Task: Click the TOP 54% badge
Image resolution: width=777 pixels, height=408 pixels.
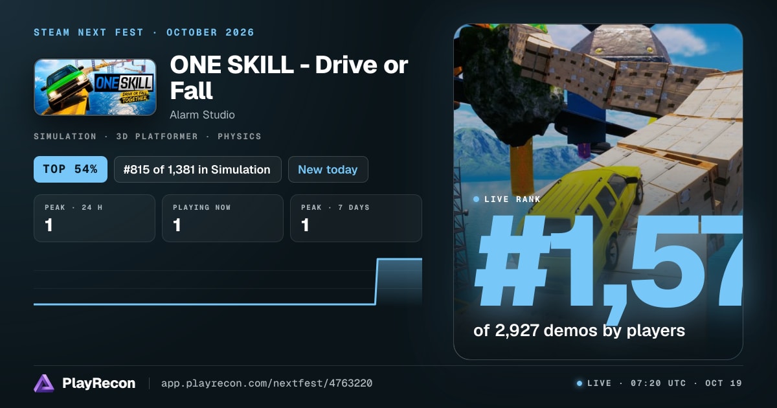Action: click(x=70, y=170)
